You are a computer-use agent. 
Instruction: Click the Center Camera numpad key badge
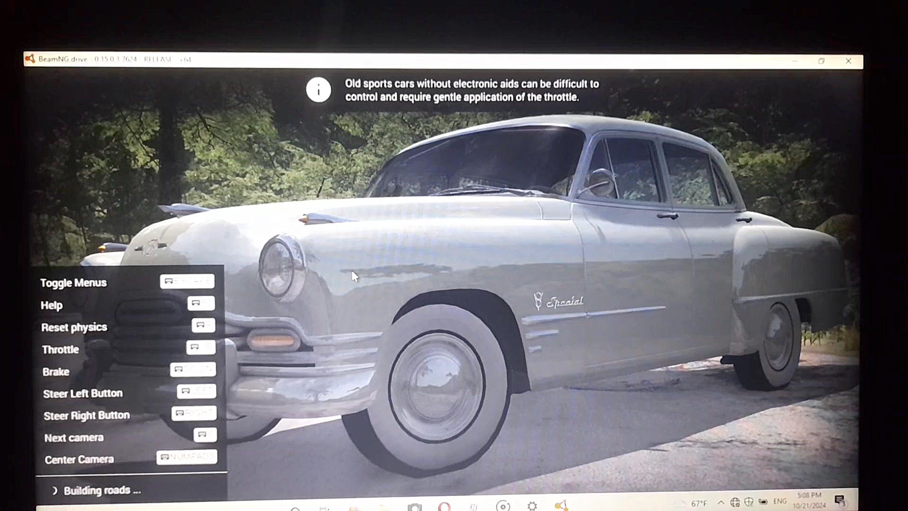187,457
